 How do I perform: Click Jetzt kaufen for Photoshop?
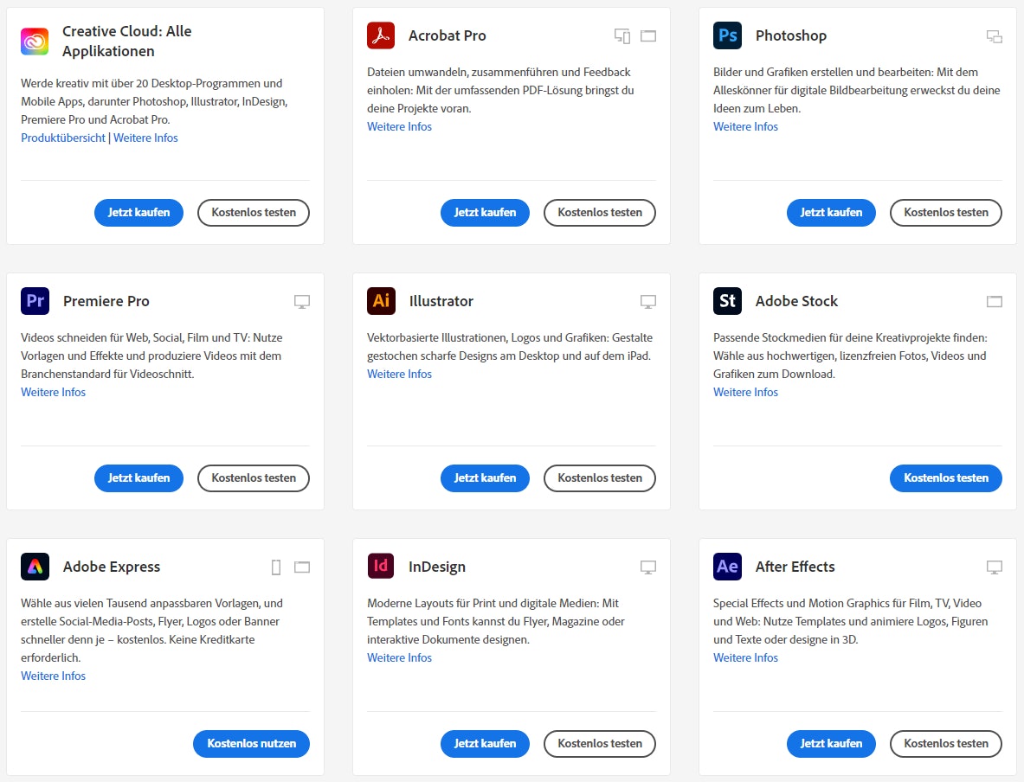(x=831, y=212)
